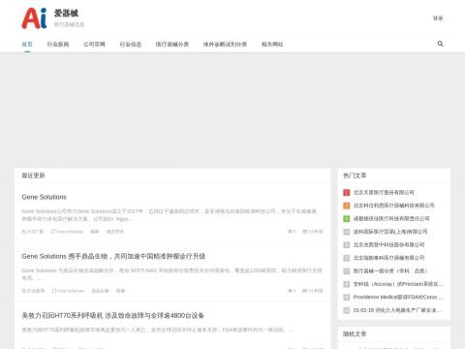Viewport: 465px width, 349px height.
Task: Open 成都德倍佳医疗科技有限责任公司 hot article
Action: [391, 219]
